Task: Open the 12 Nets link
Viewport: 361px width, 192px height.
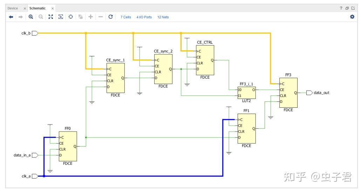Action: point(163,17)
